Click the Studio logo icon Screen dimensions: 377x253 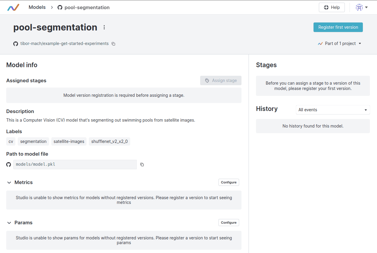(x=13, y=7)
